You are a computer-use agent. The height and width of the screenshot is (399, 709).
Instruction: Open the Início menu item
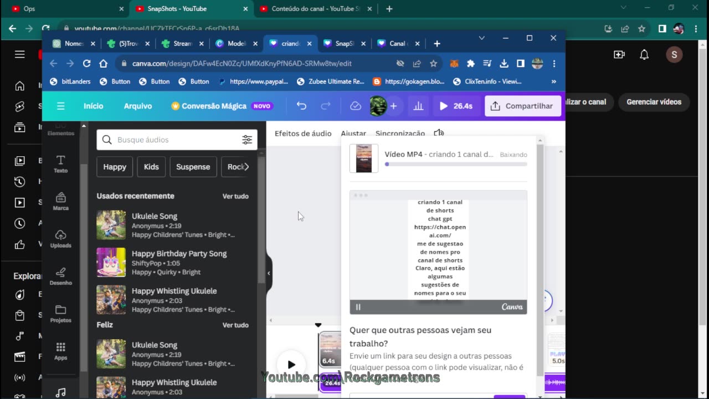click(x=93, y=106)
